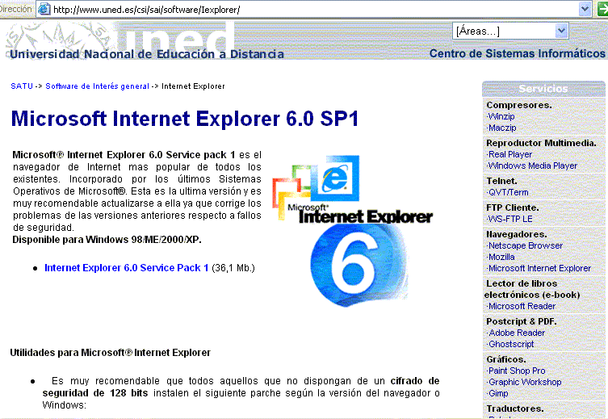Click the Servicios panel header
The height and width of the screenshot is (419, 608).
point(543,89)
